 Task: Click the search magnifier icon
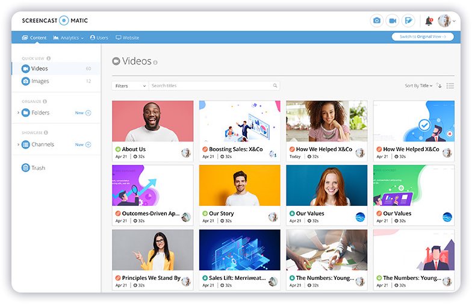[x=275, y=85]
